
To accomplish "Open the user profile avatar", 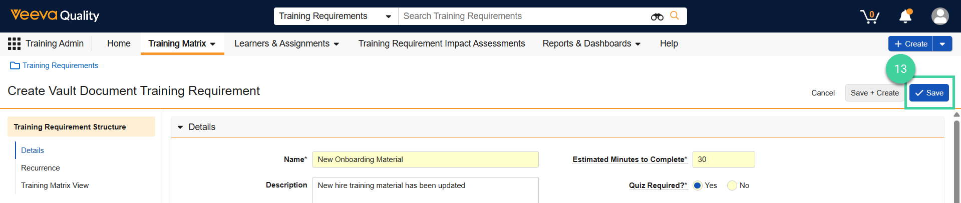I will (x=939, y=16).
